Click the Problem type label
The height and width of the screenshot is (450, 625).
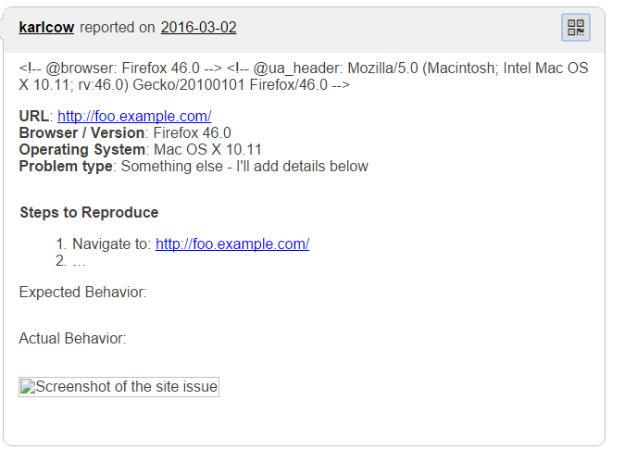coord(66,167)
